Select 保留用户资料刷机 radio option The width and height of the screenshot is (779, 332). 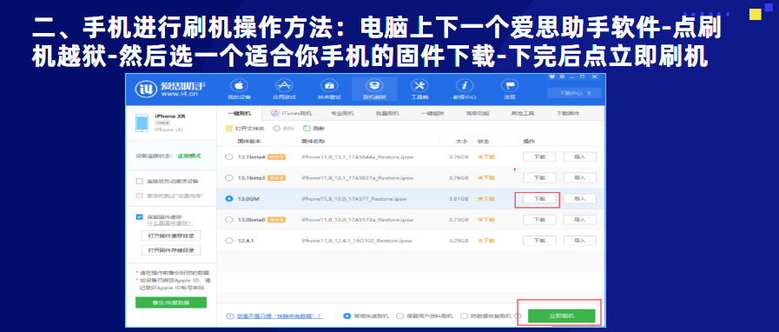(399, 316)
